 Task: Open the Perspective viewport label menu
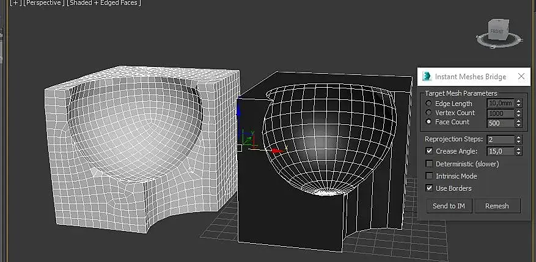click(x=43, y=3)
